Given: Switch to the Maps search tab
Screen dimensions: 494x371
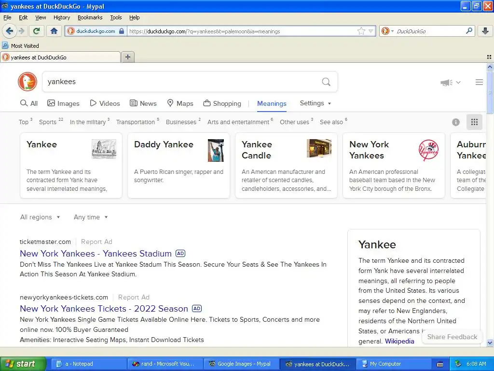Looking at the screenshot, I should 180,103.
